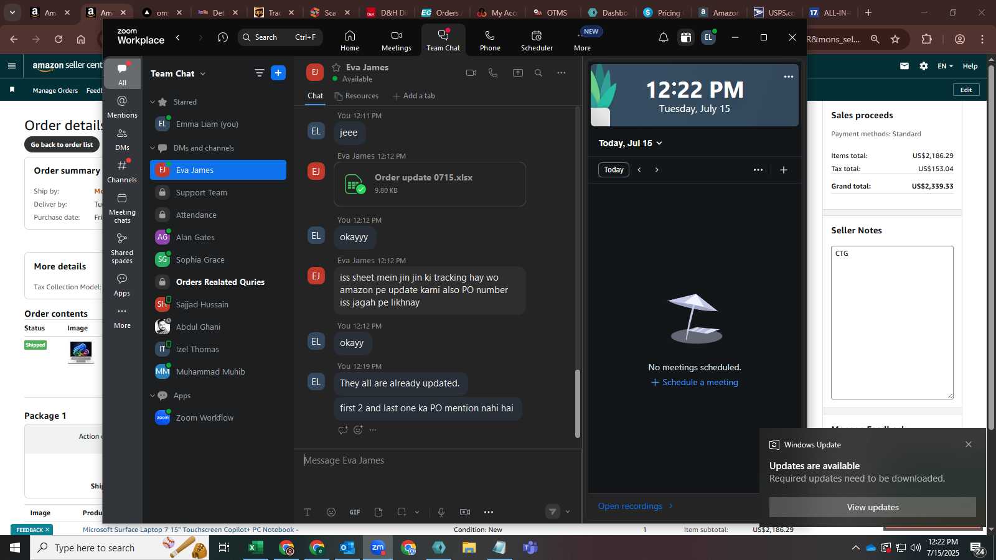This screenshot has width=996, height=560.
Task: Open Apps in the Zoom sidebar
Action: coord(122,285)
